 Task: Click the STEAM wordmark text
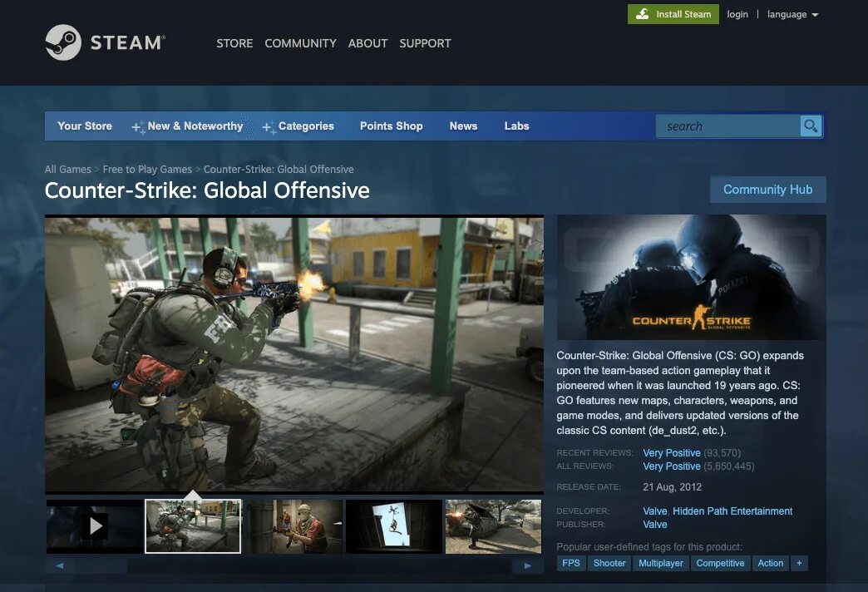pos(126,42)
